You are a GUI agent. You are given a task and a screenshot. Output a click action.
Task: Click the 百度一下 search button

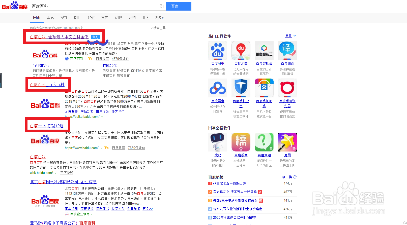[x=179, y=6]
